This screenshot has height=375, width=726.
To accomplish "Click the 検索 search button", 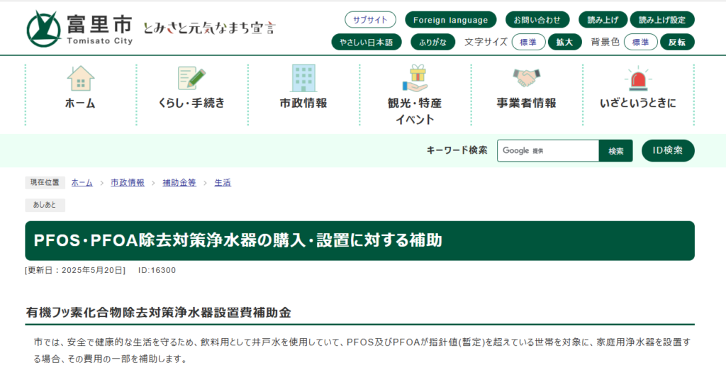I will pyautogui.click(x=616, y=151).
